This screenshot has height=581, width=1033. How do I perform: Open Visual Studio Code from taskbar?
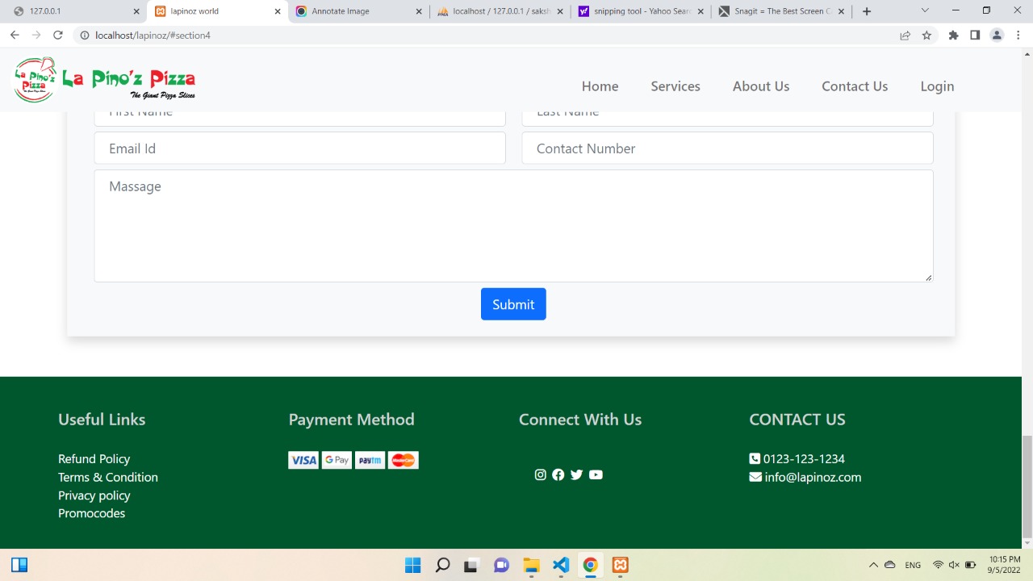pyautogui.click(x=561, y=565)
